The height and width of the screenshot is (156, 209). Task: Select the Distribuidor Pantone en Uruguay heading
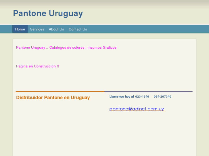(x=53, y=98)
